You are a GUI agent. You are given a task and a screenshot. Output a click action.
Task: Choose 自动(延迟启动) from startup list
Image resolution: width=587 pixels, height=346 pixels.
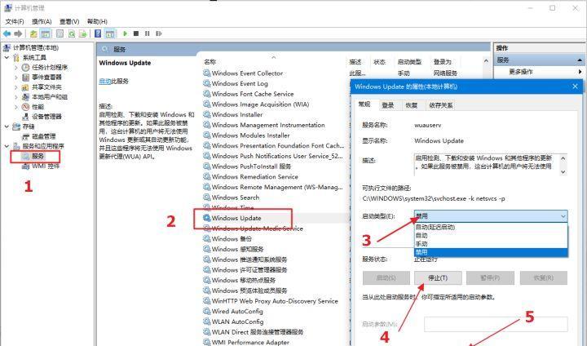(491, 227)
